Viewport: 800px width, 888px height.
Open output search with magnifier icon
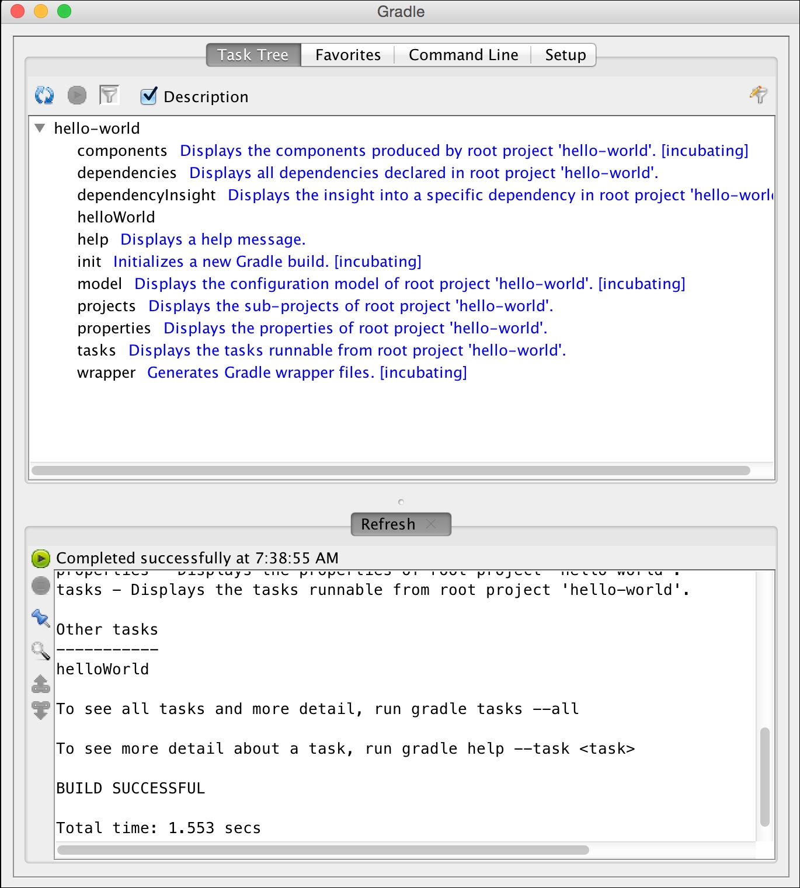pos(41,651)
